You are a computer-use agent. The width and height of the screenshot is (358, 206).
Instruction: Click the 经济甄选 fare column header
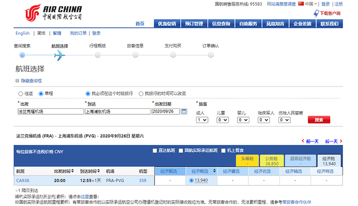point(170,171)
